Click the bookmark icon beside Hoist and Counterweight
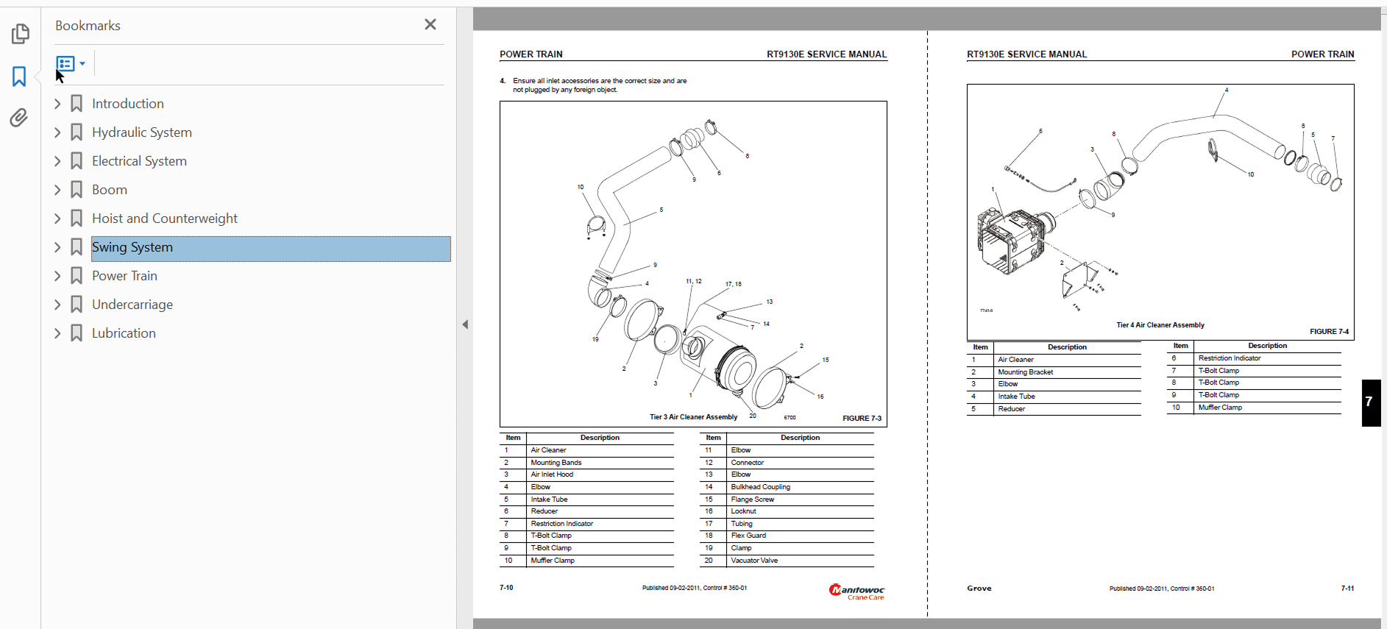This screenshot has height=629, width=1387. click(x=77, y=218)
